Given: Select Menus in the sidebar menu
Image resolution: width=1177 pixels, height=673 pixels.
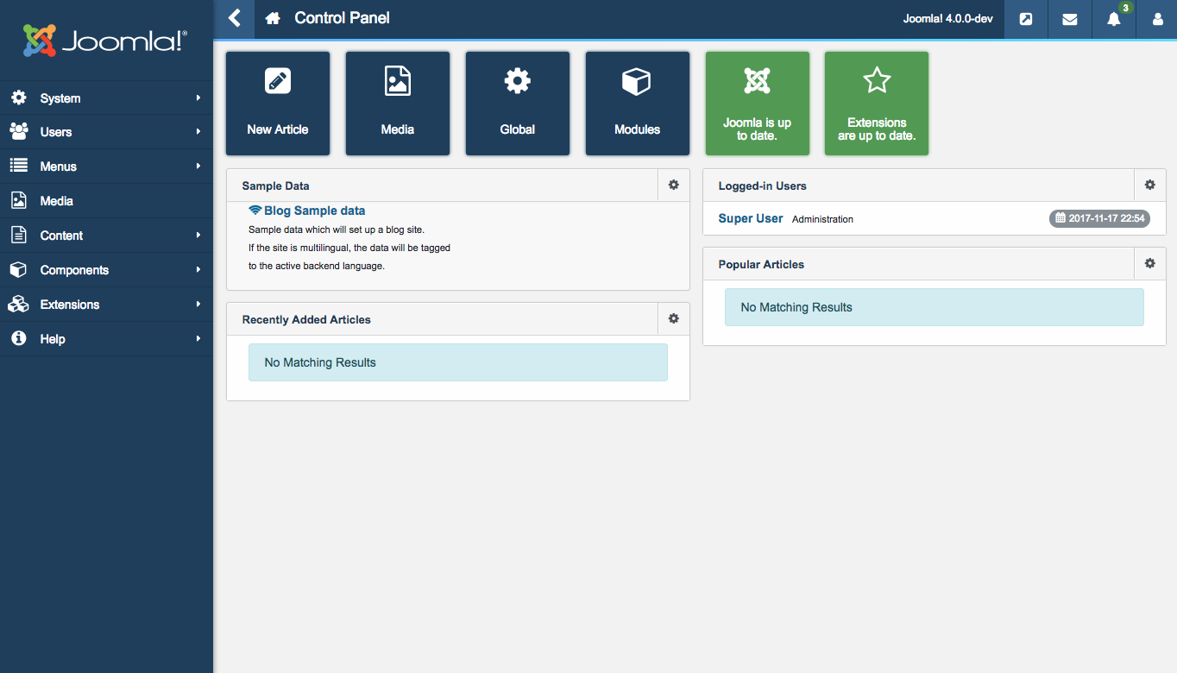Looking at the screenshot, I should (x=106, y=167).
